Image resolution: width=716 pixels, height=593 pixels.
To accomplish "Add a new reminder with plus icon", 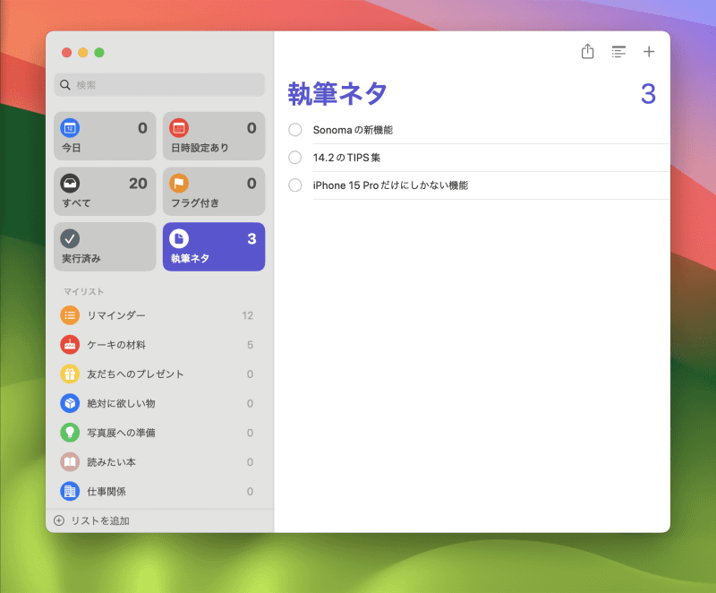I will (648, 52).
